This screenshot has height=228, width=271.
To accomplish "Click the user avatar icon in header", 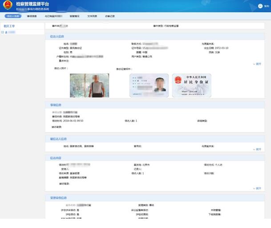I will pos(260,6).
